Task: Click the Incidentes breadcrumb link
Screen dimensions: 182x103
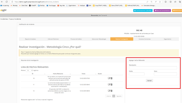Action: (4, 19)
